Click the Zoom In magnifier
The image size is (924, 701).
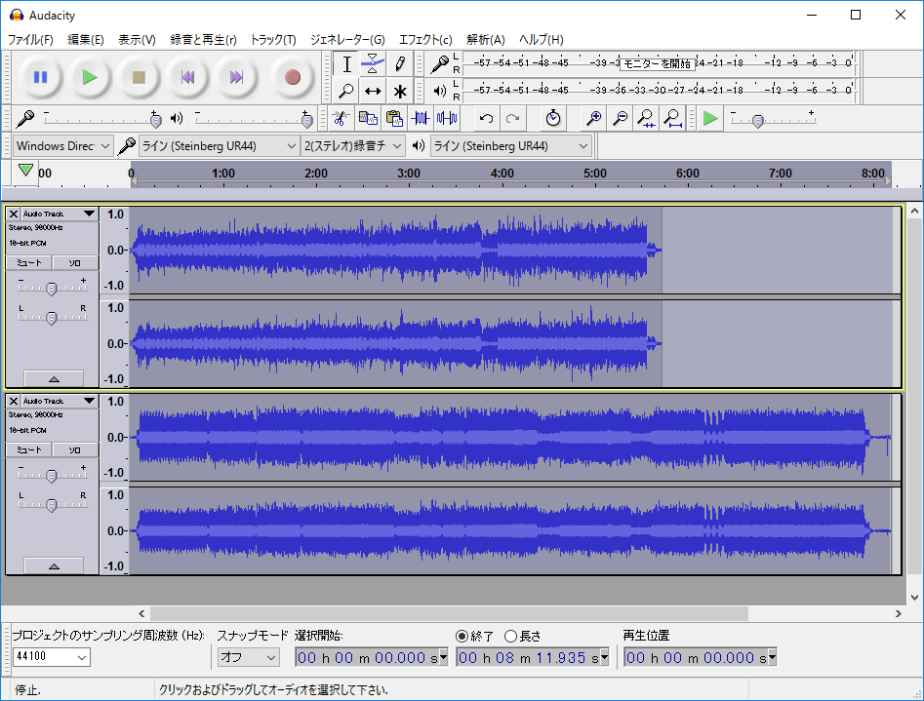point(593,118)
